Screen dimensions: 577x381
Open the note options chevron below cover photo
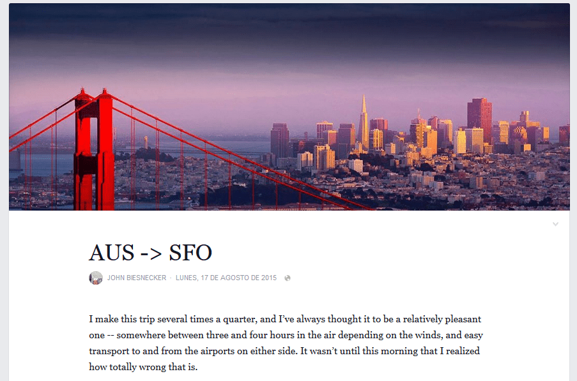tap(555, 224)
